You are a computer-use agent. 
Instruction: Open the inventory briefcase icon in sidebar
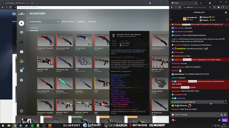21,42
